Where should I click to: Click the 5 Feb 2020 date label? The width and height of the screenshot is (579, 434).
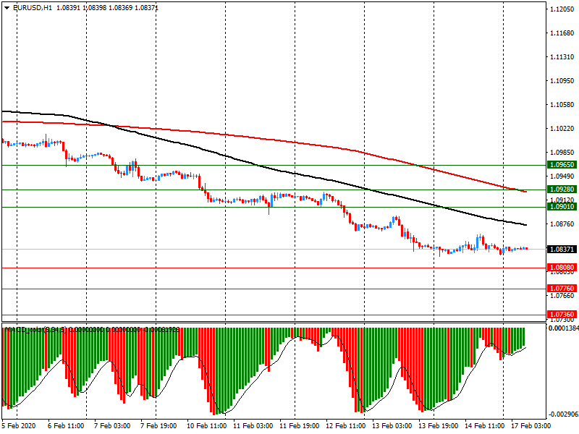pyautogui.click(x=20, y=426)
